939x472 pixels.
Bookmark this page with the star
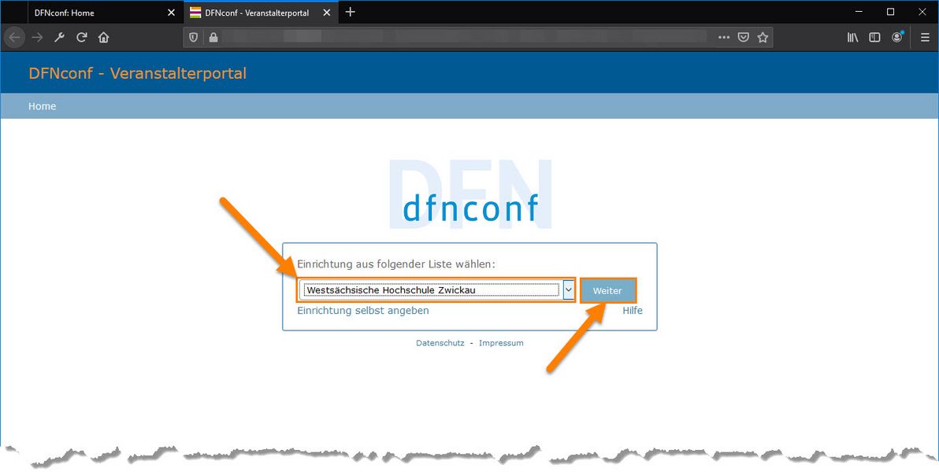click(763, 38)
